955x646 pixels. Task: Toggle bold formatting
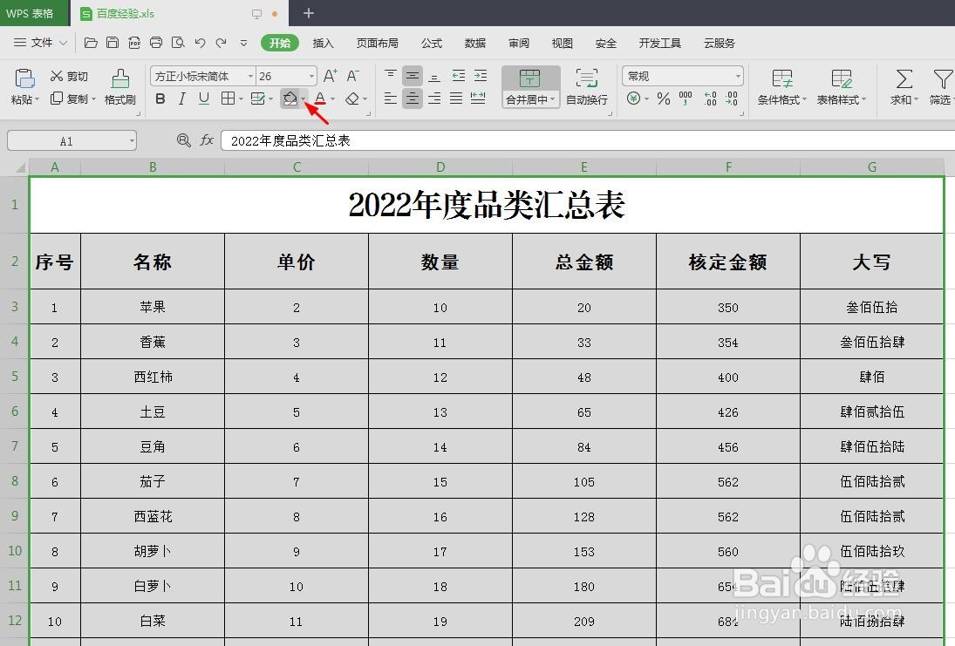click(160, 99)
